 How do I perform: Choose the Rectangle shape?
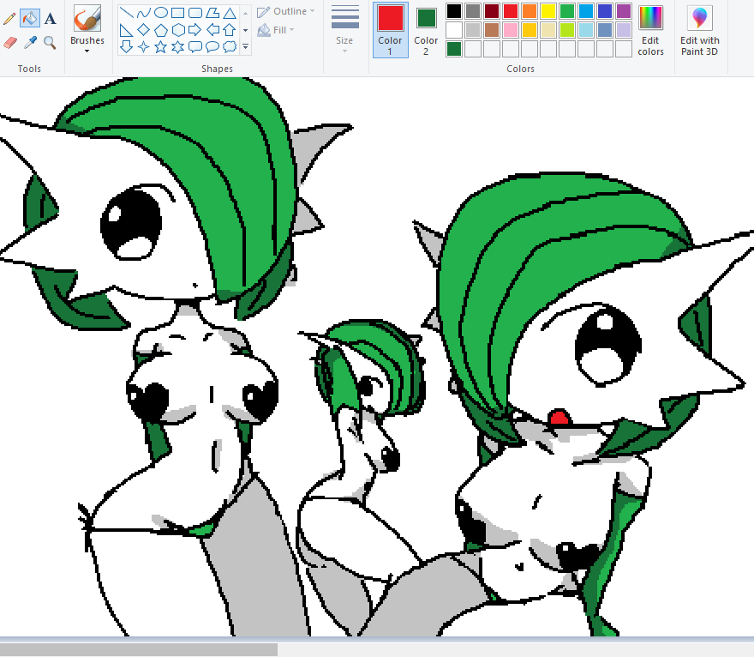178,13
